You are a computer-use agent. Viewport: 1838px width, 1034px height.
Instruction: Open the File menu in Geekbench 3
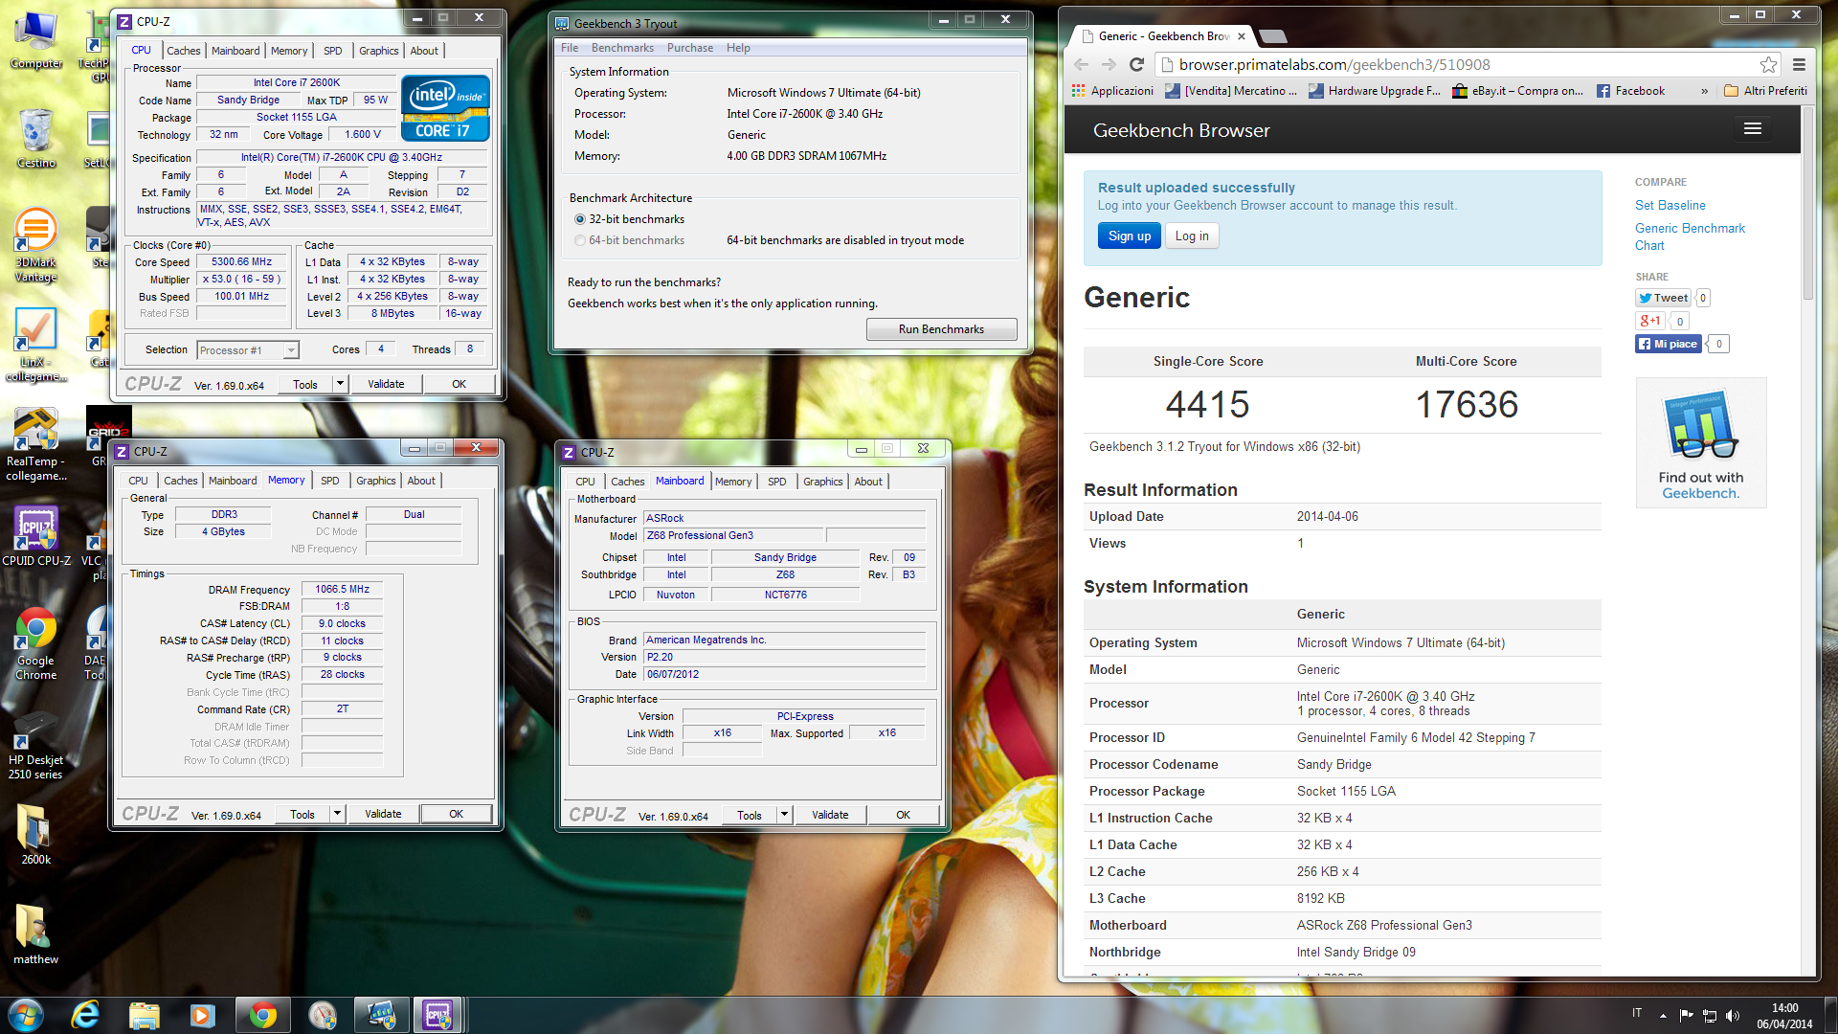(570, 48)
